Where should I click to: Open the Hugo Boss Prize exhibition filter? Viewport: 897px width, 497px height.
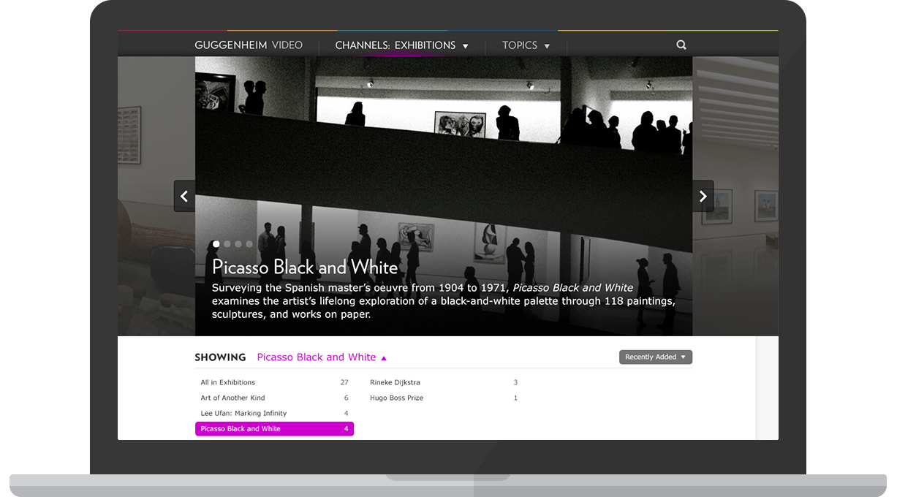click(396, 398)
